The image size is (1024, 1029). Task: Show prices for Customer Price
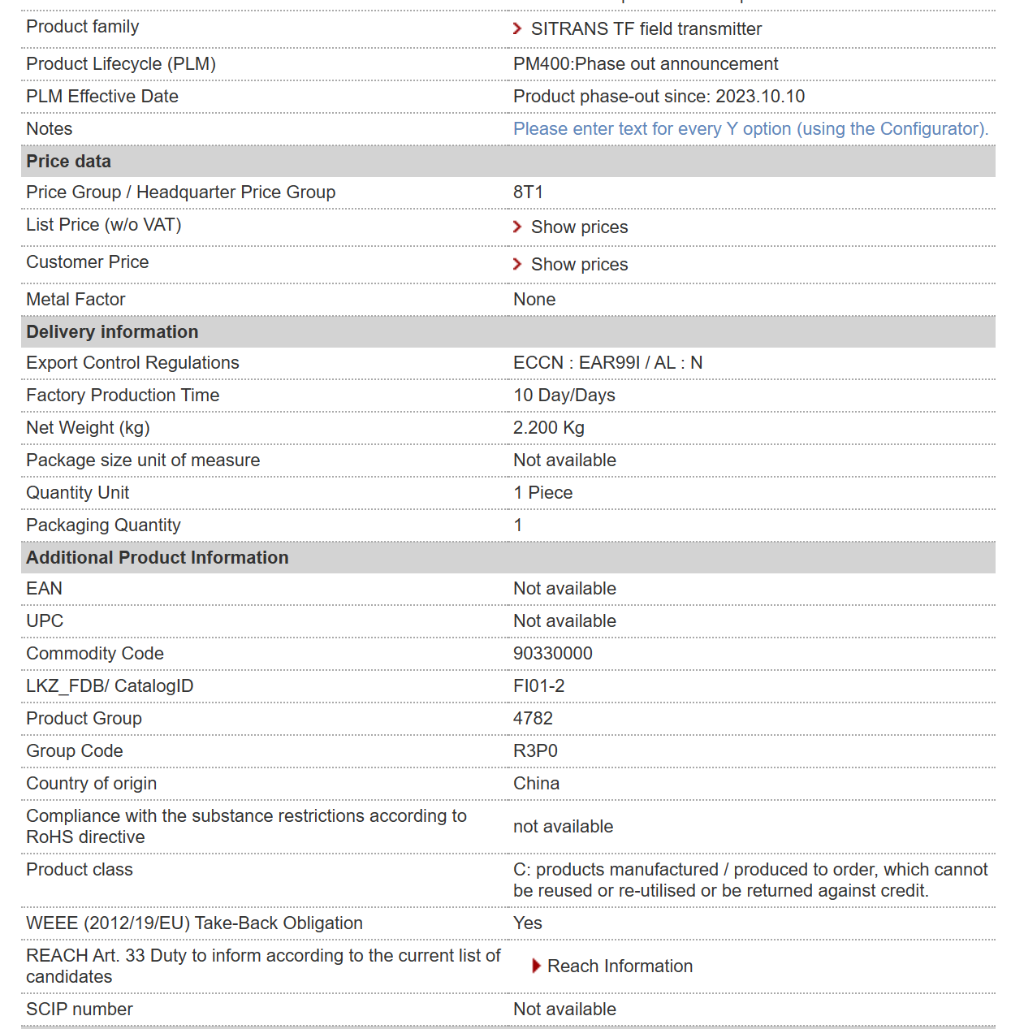579,265
